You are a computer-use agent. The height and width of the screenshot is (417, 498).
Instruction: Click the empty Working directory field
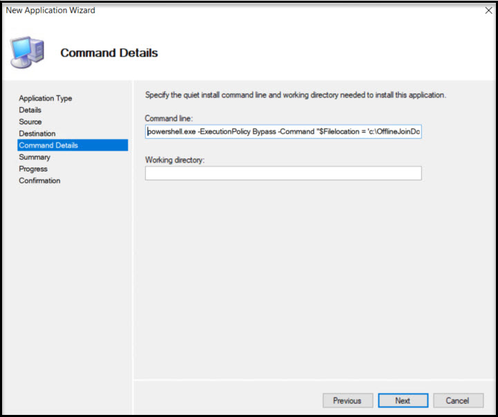point(283,173)
